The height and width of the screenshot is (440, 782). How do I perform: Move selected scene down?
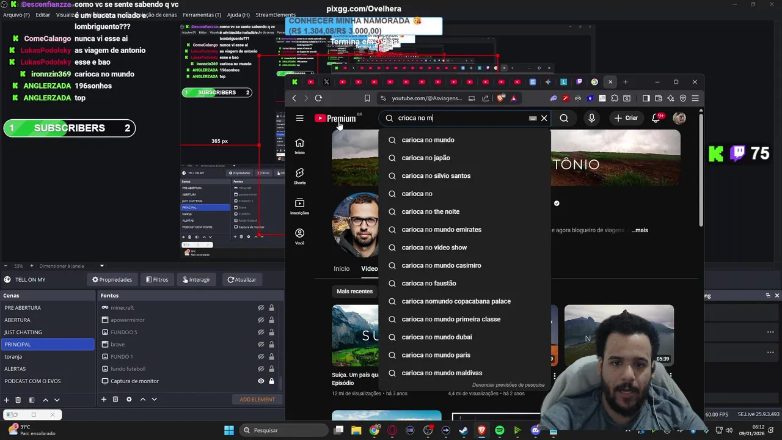[x=57, y=400]
